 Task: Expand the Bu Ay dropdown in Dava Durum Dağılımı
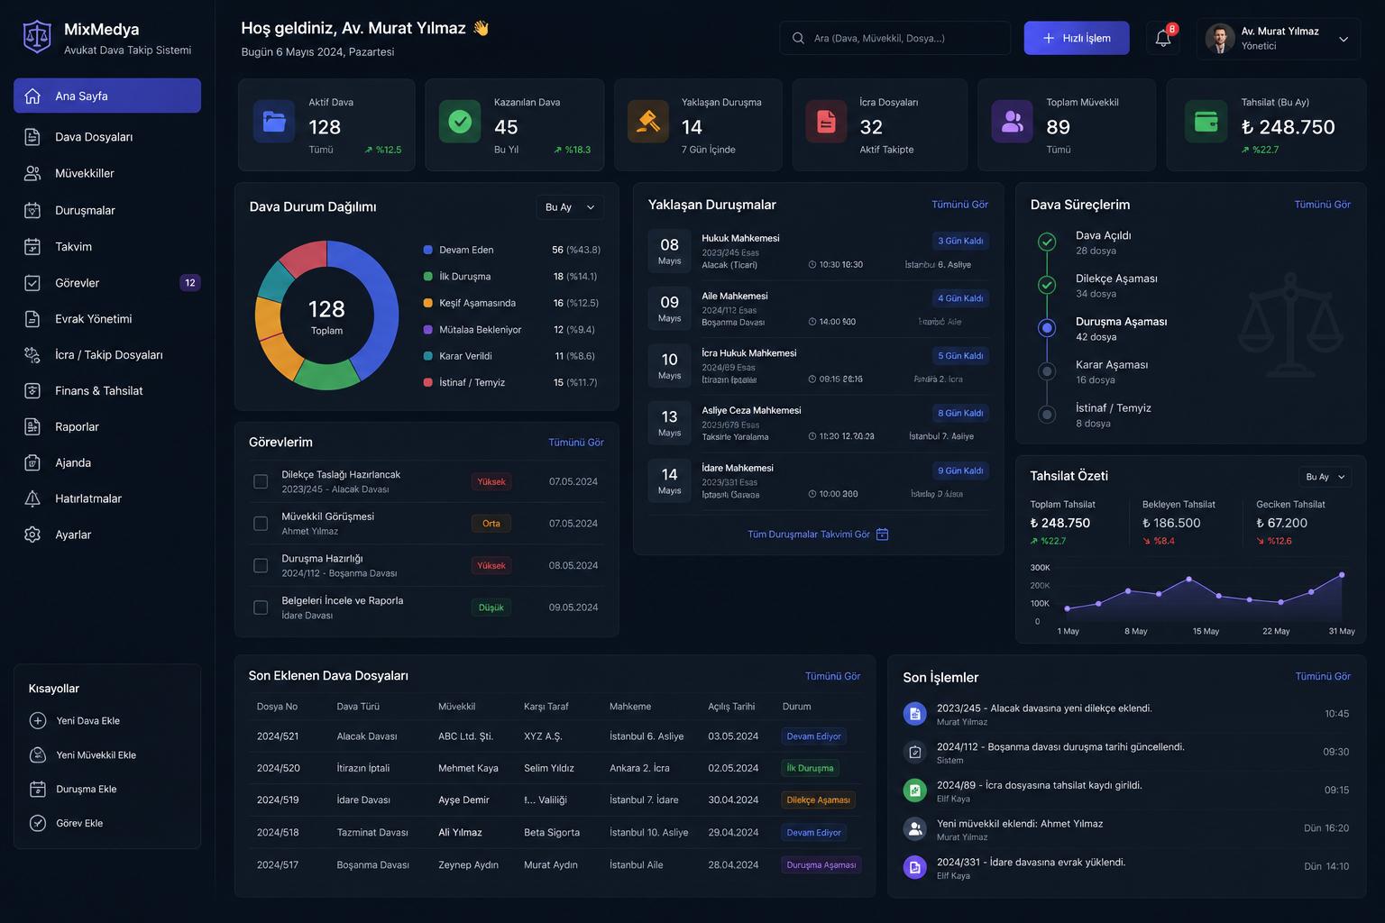(x=570, y=207)
